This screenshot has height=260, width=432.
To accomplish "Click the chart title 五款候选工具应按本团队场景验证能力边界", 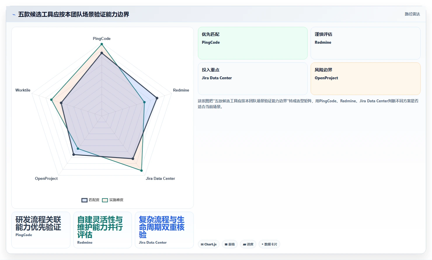I will [74, 14].
